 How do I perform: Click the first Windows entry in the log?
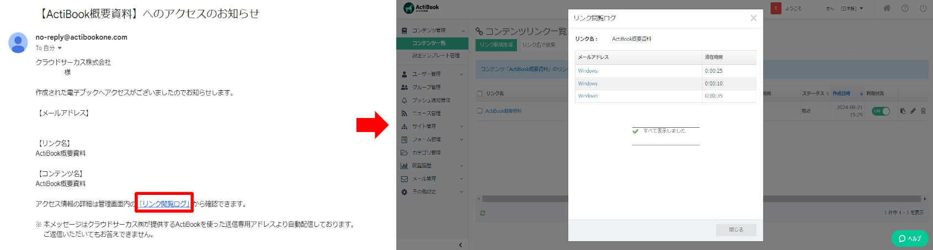click(588, 71)
